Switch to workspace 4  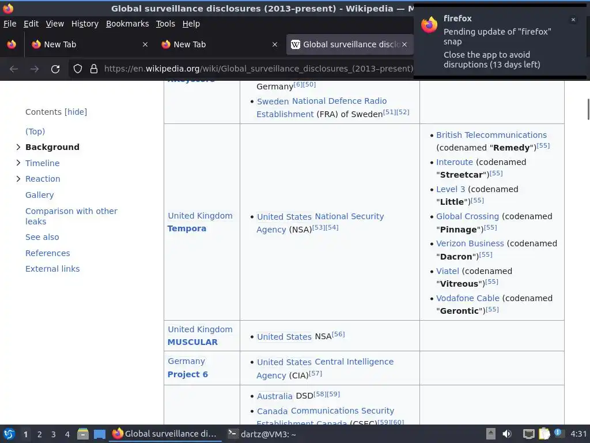[67, 434]
